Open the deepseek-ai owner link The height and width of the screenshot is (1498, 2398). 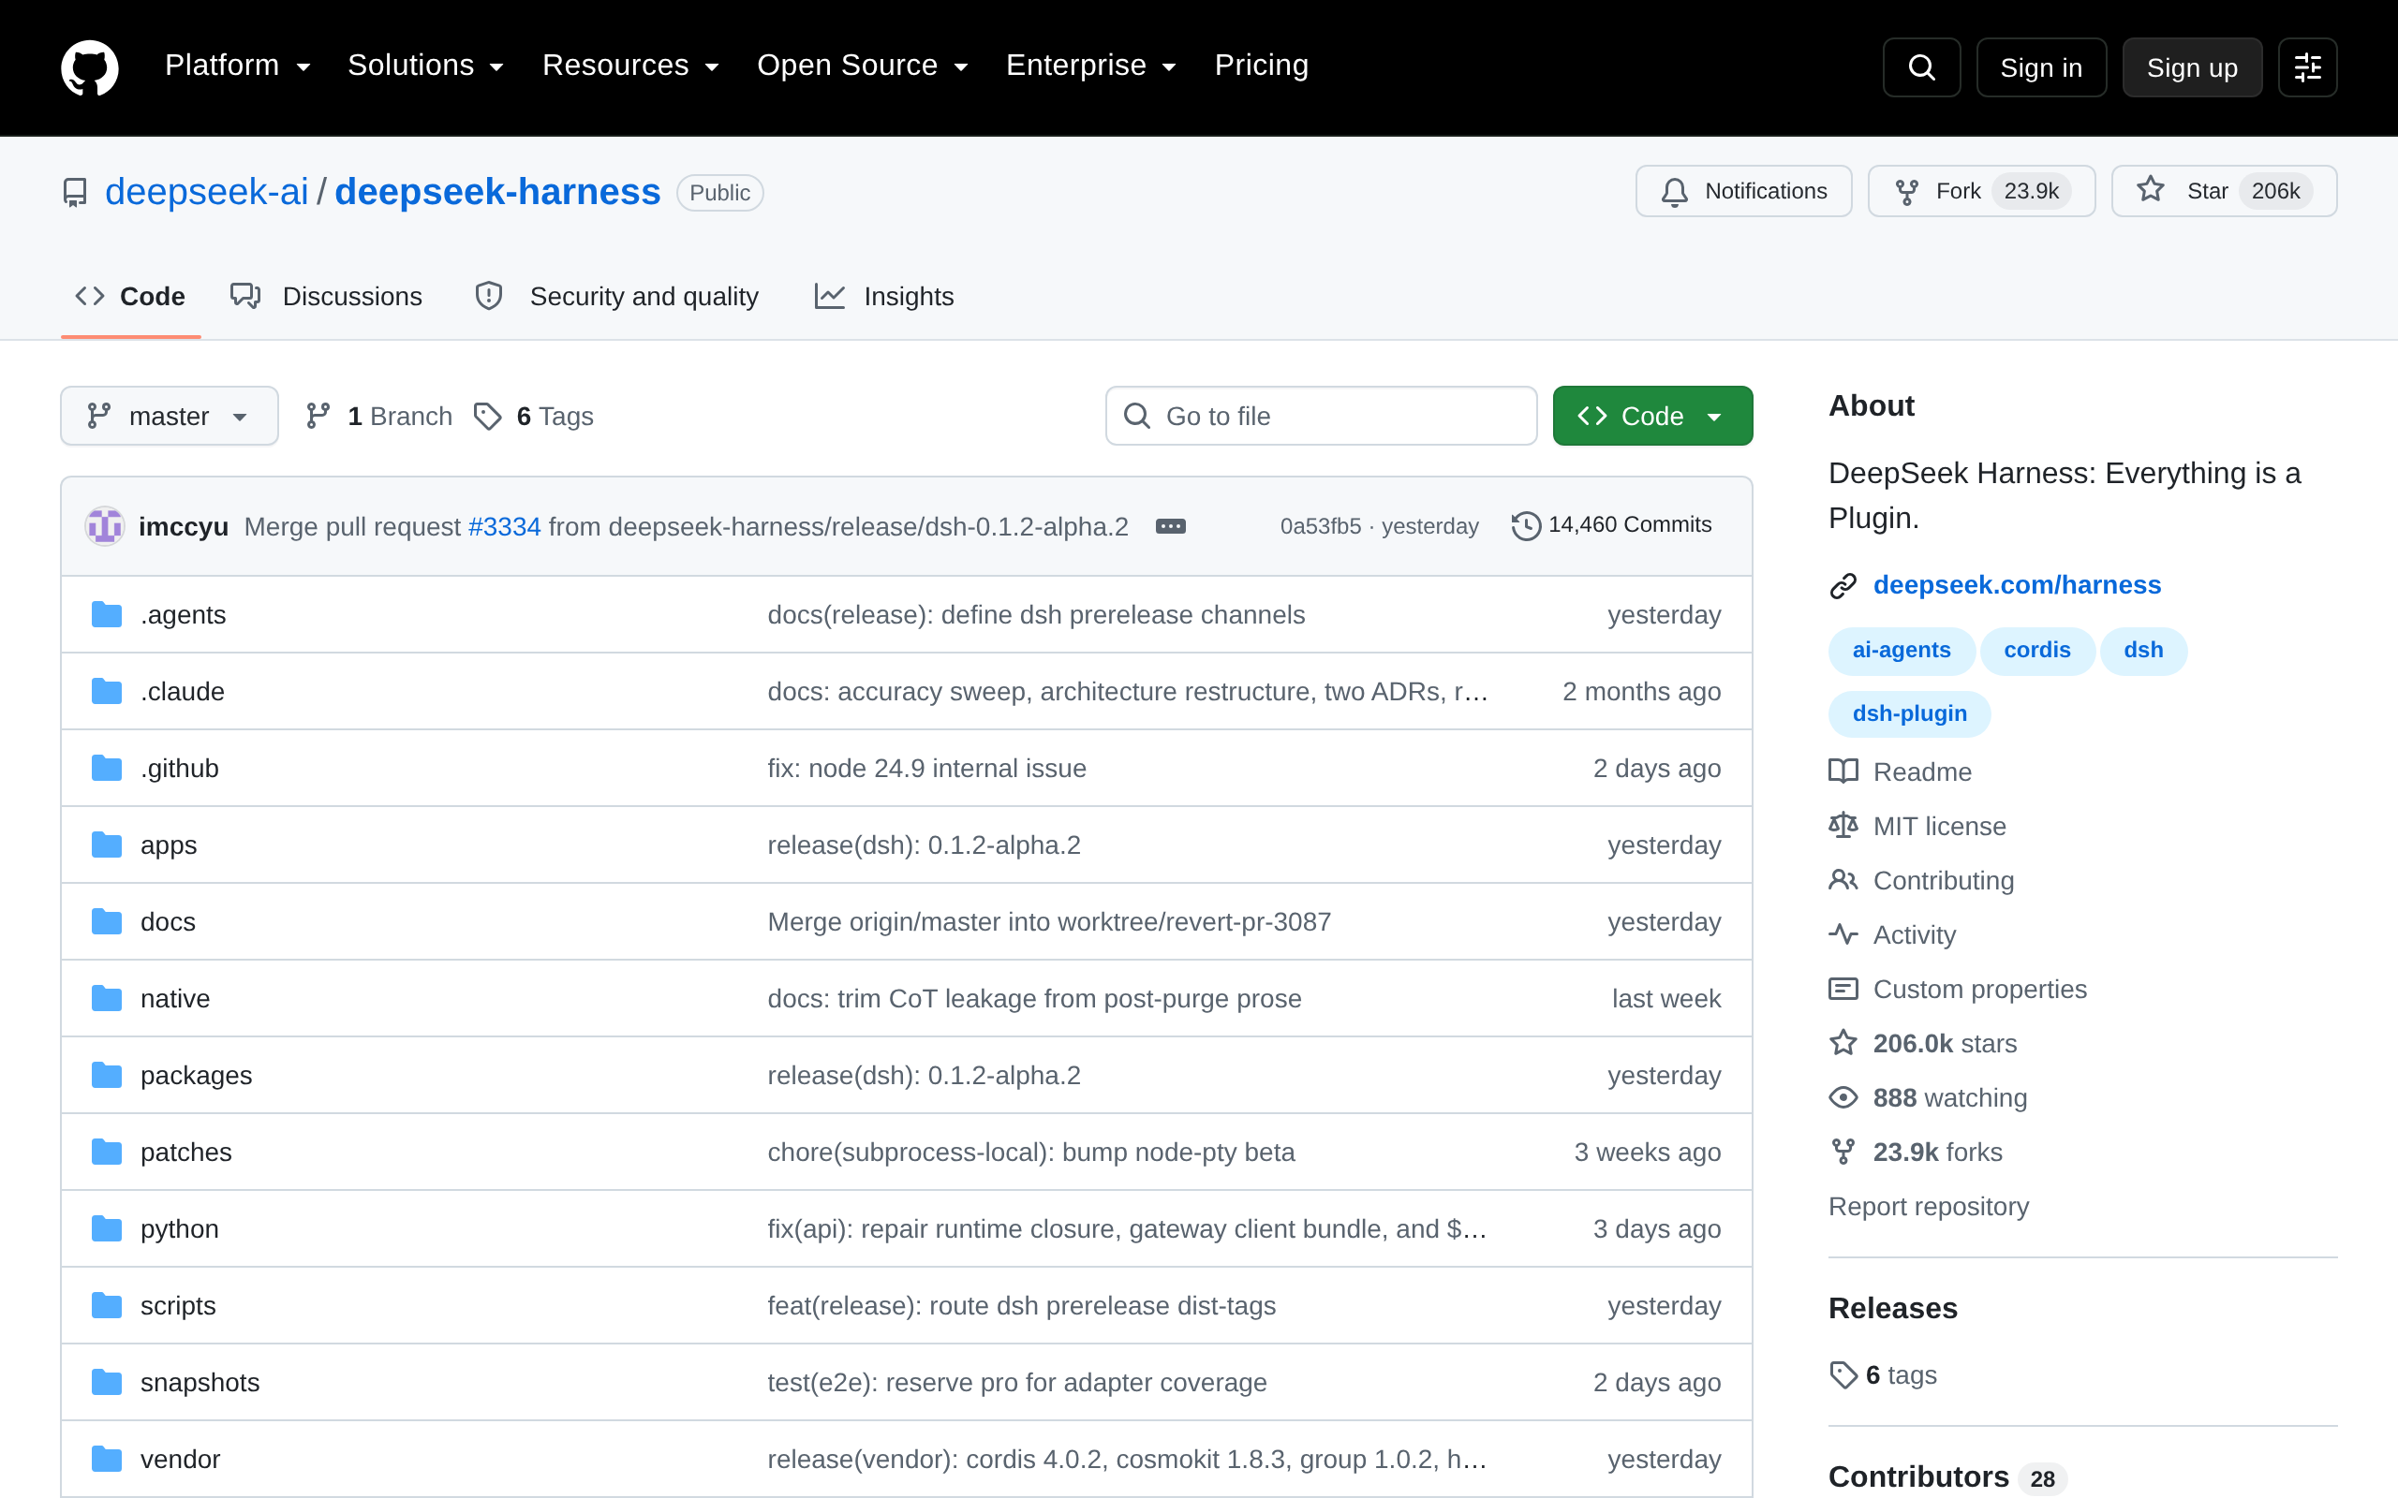207,191
